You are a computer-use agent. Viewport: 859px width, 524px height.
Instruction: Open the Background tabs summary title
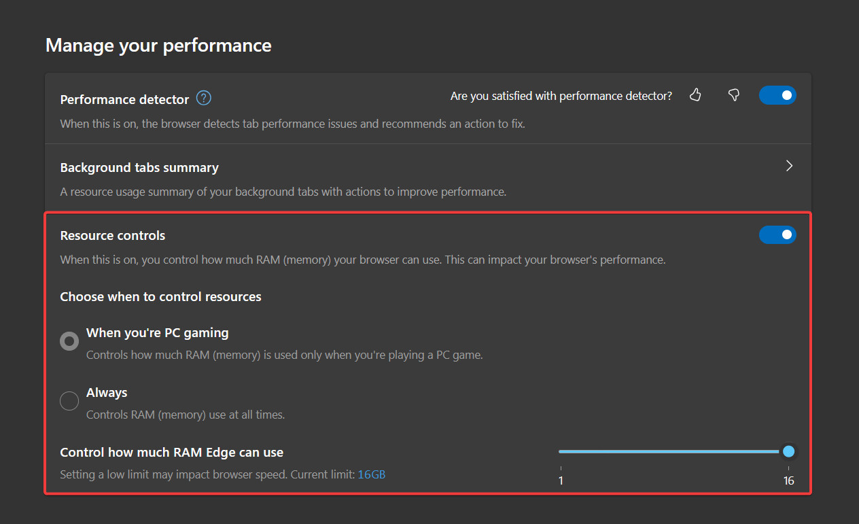click(139, 168)
